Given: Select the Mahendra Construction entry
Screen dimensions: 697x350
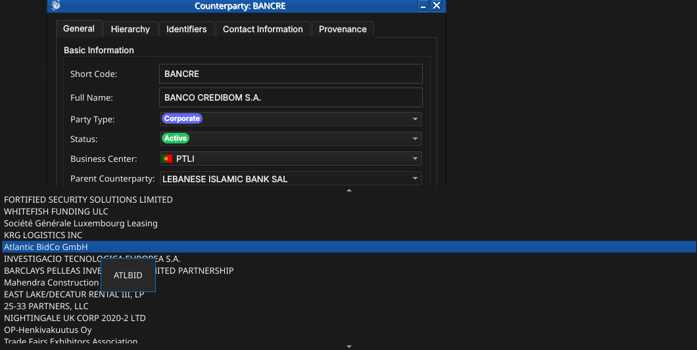Looking at the screenshot, I should [349, 282].
